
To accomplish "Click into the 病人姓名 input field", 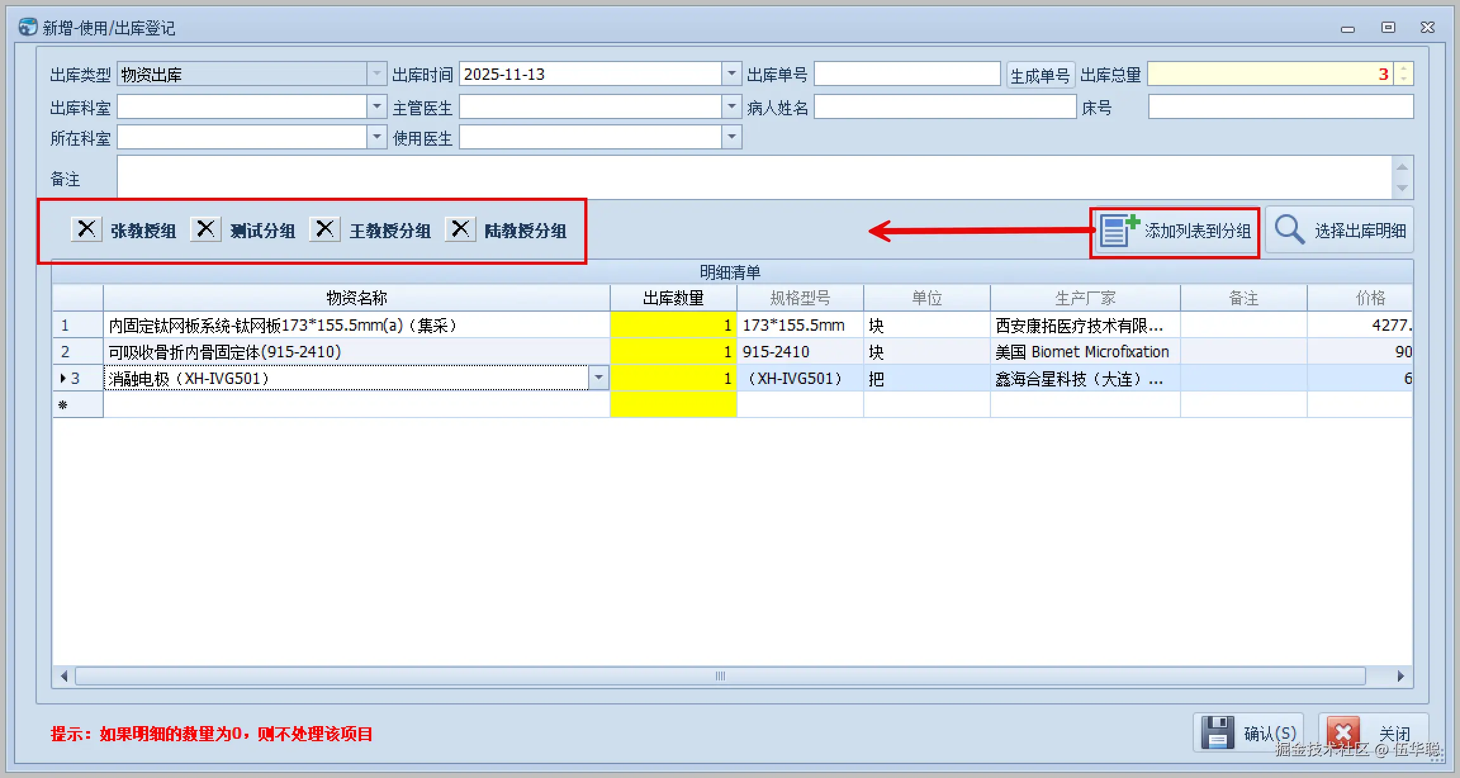I will 944,106.
